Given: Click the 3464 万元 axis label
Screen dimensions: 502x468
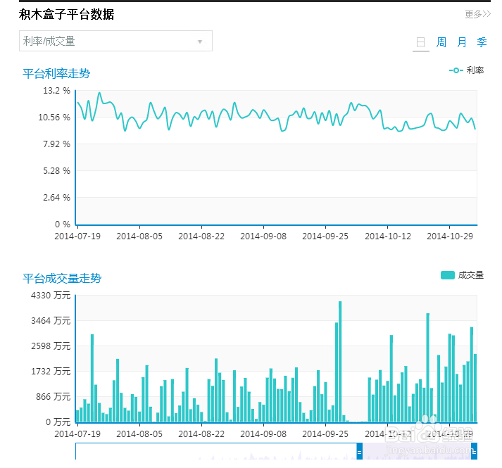Looking at the screenshot, I should (x=51, y=320).
